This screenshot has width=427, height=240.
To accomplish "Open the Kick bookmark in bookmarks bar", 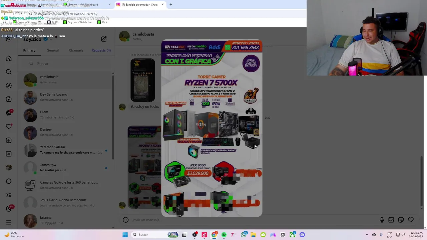I will click(102, 22).
